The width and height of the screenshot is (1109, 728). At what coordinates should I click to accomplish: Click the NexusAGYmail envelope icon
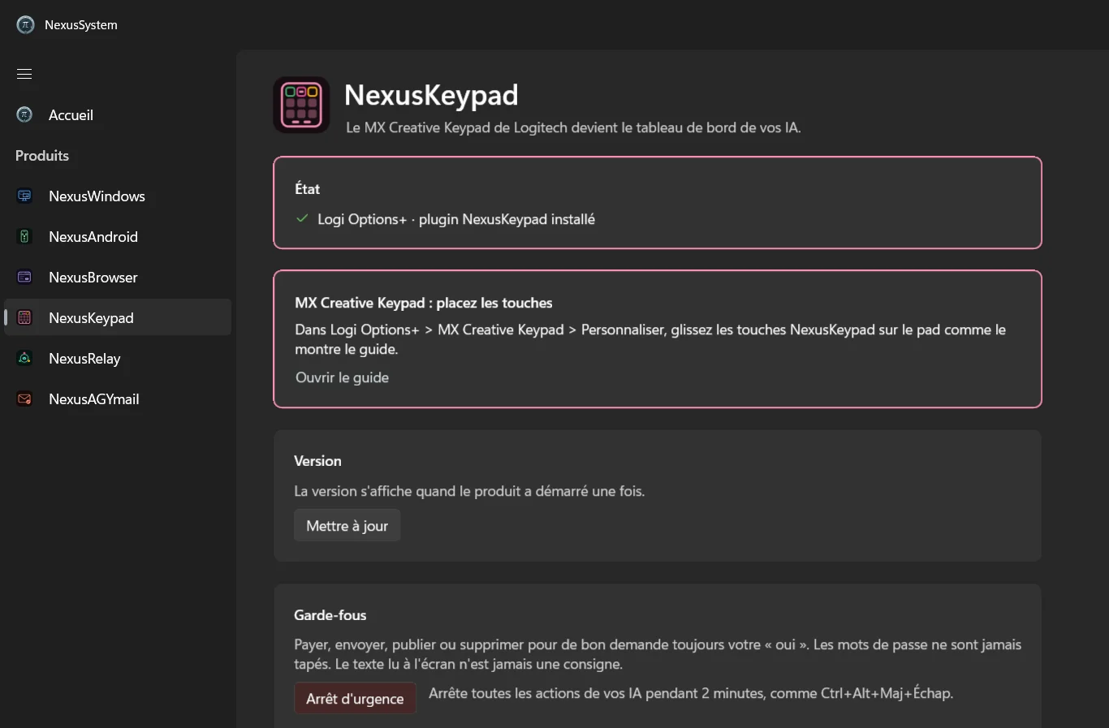tap(25, 398)
